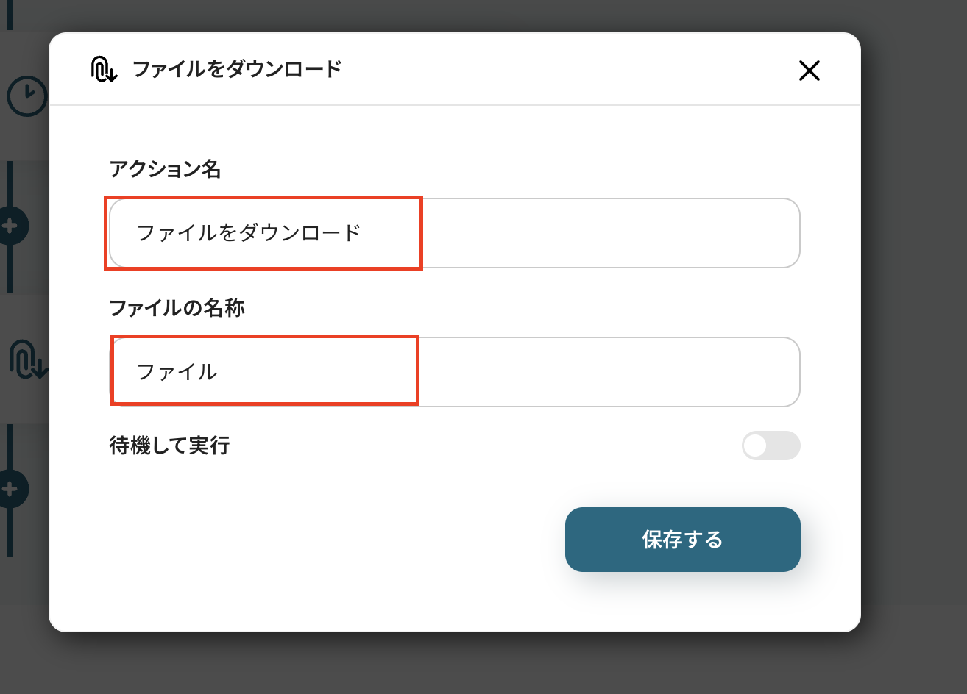
Task: Toggle the 待機して実行 switch
Action: point(771,446)
